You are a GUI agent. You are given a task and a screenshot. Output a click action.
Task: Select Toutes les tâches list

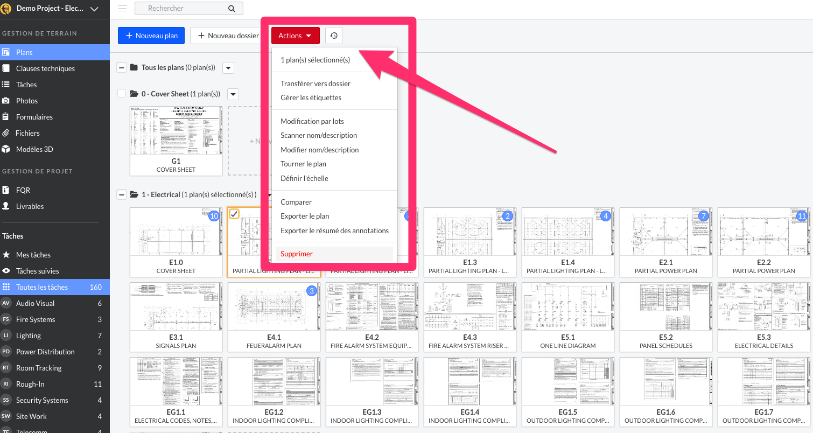click(55, 287)
